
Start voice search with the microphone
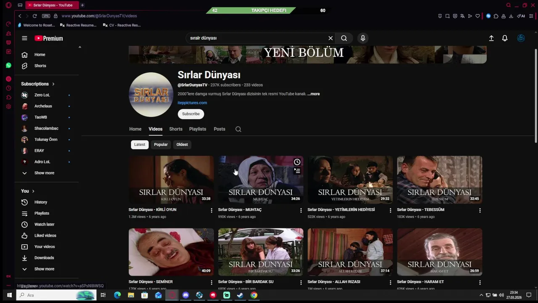(x=363, y=38)
